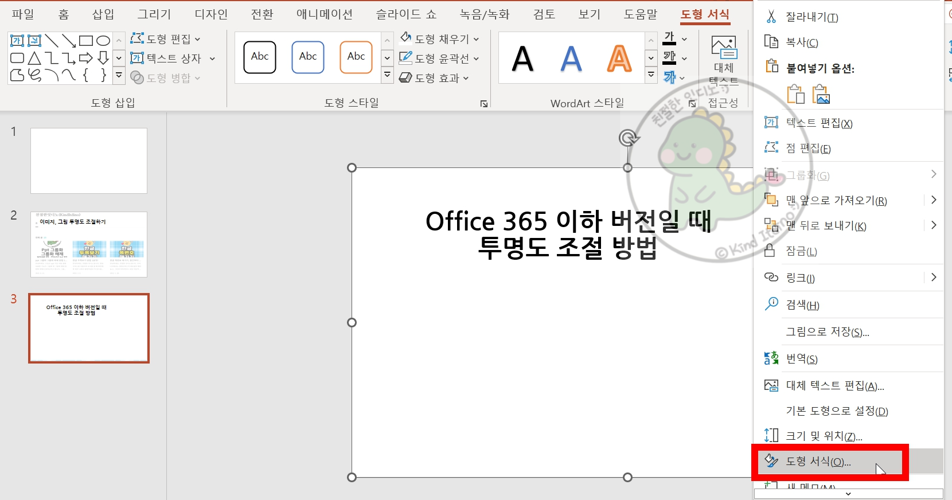Choose 번역 in context menu
Screen dimensions: 952x500
[x=848, y=358]
